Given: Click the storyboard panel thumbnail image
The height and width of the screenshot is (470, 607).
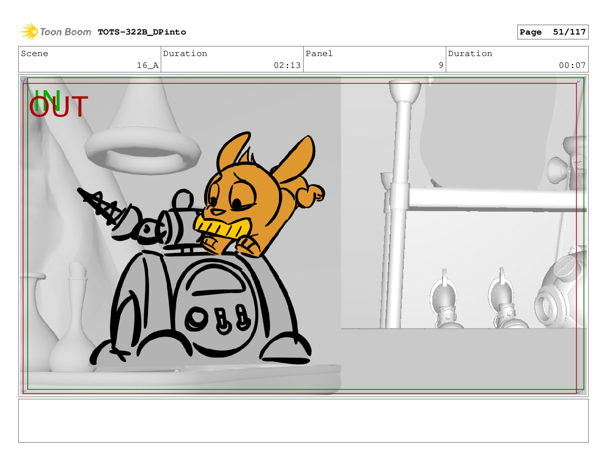Looking at the screenshot, I should 303,236.
